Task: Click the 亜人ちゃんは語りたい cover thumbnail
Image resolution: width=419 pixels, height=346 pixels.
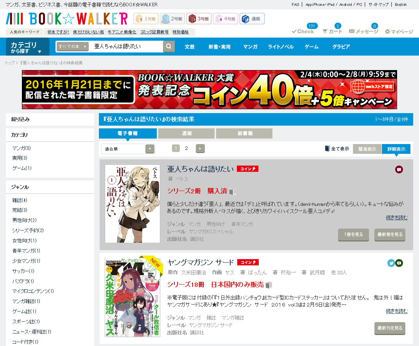Action: pos(133,204)
